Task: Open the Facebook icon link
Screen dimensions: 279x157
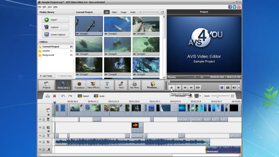Action: 230,7
